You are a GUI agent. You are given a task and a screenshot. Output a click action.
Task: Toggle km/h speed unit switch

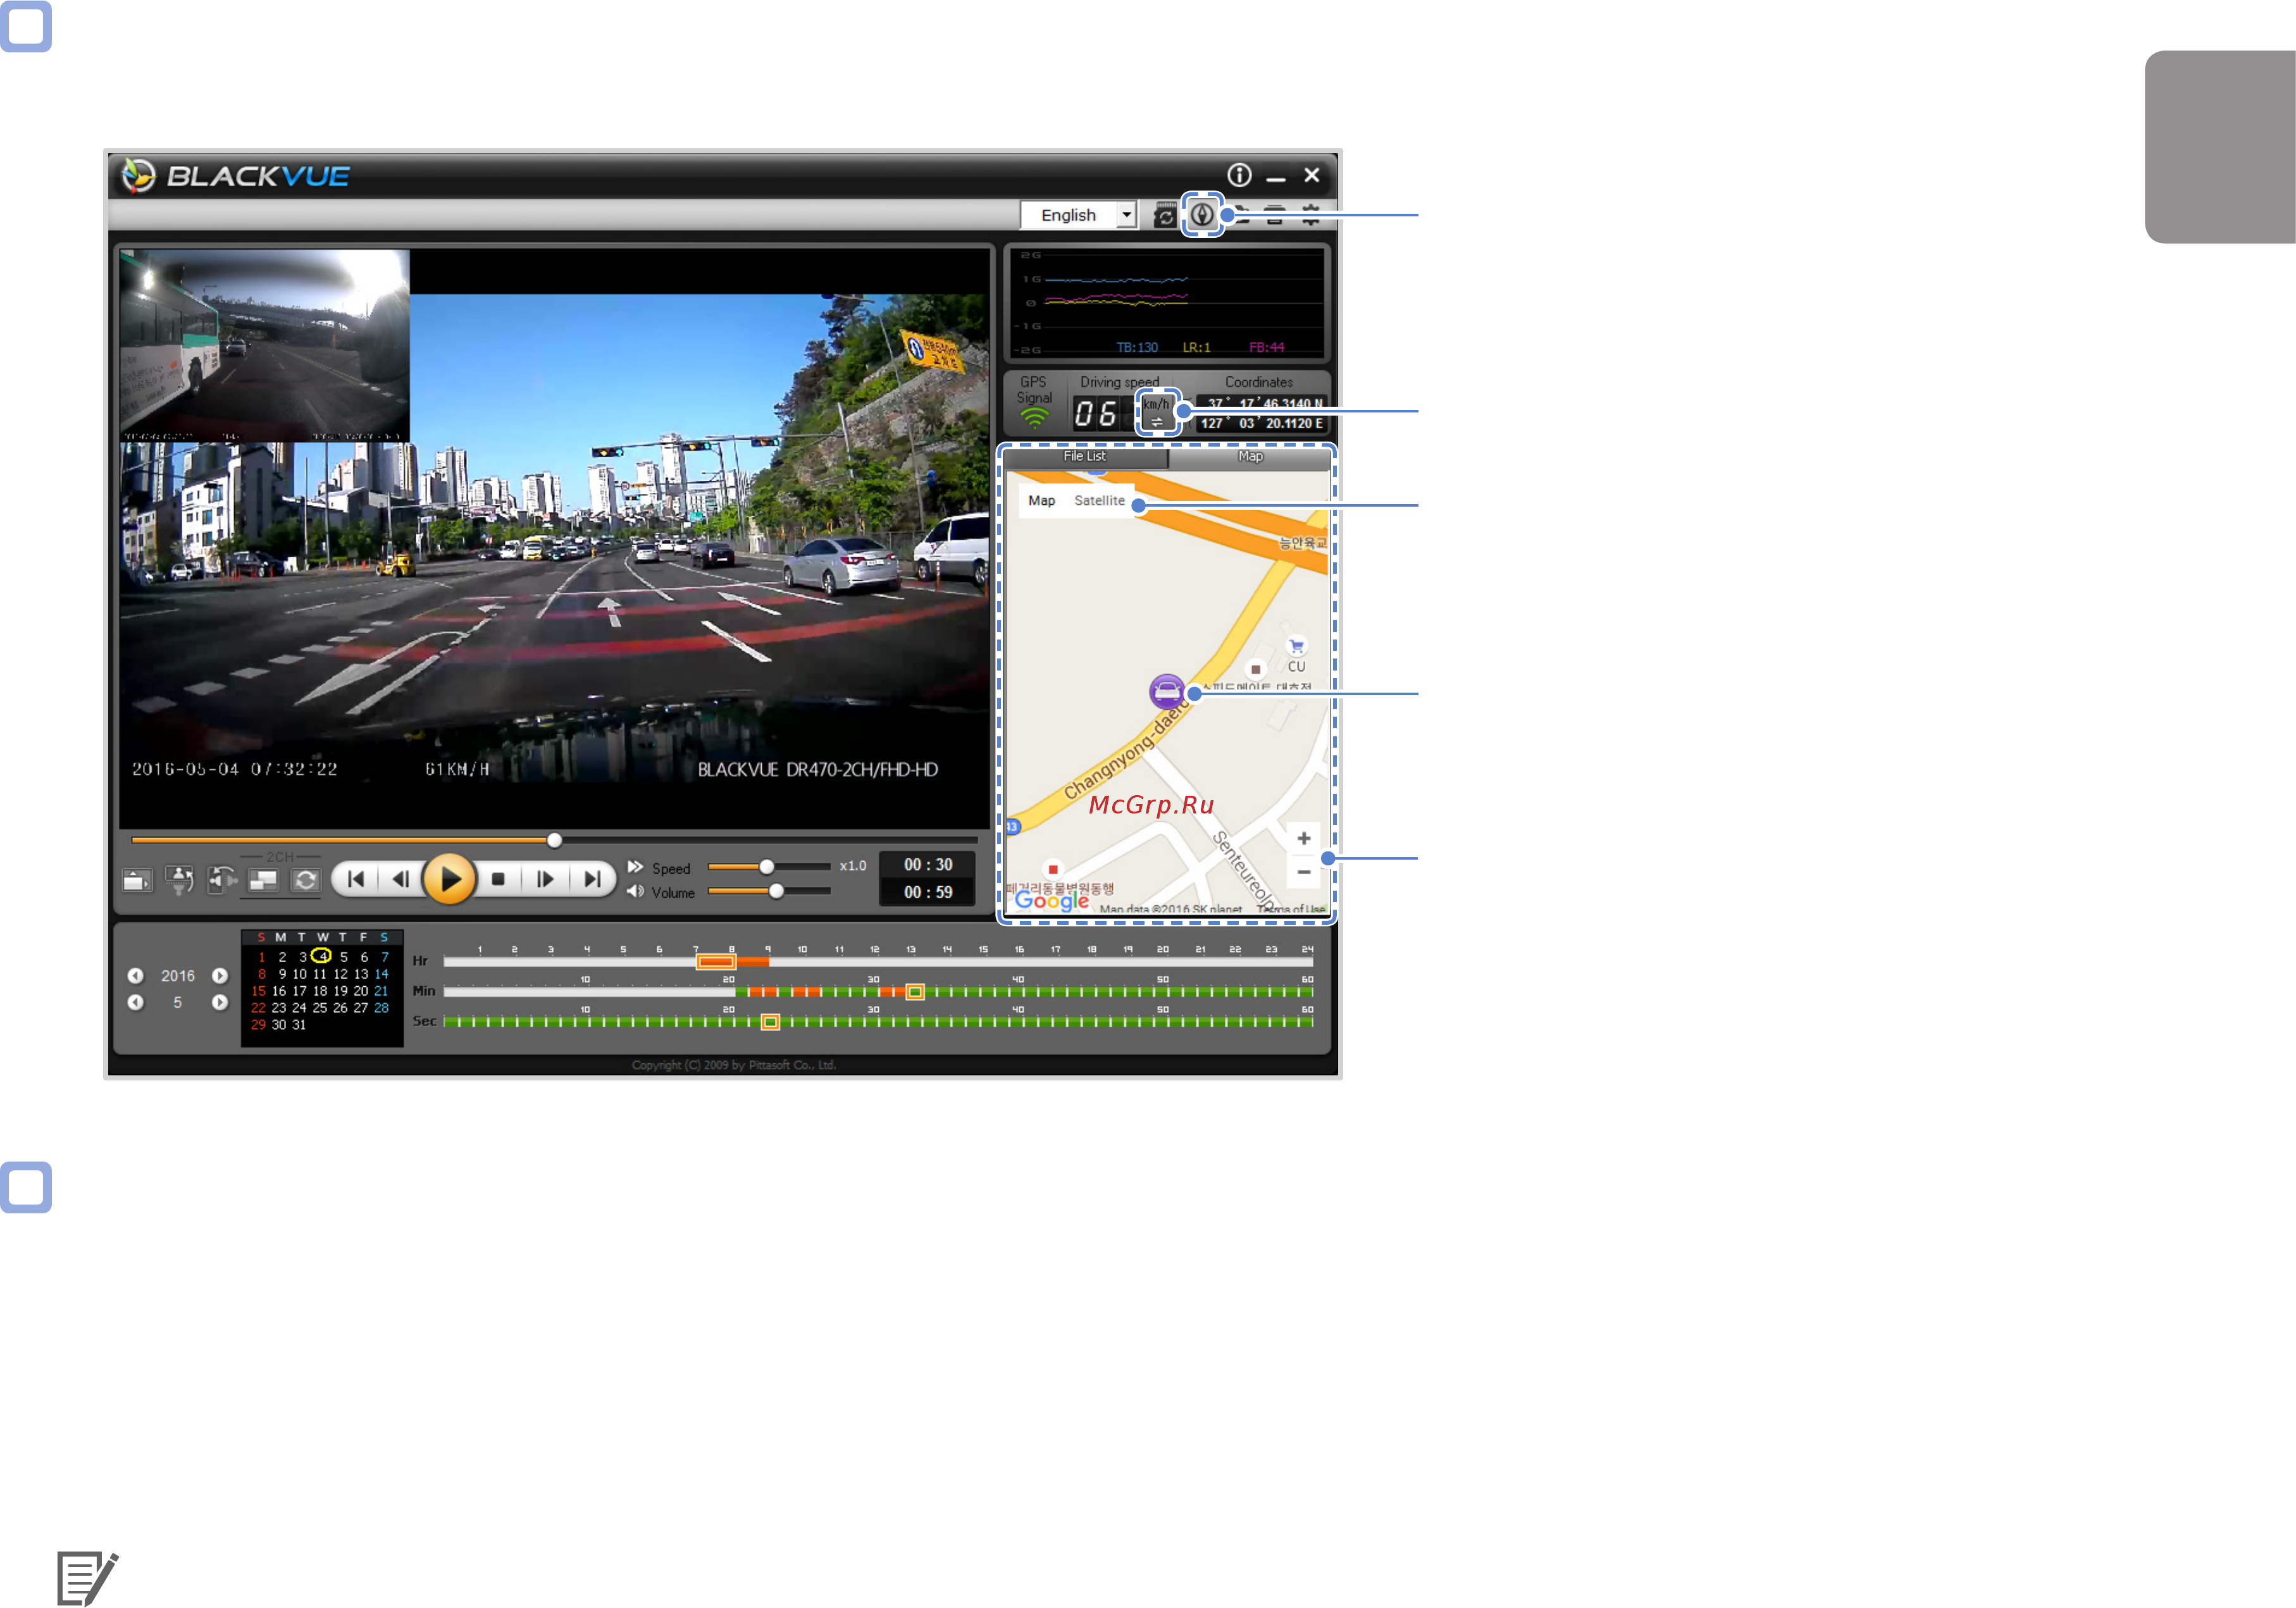click(1157, 412)
